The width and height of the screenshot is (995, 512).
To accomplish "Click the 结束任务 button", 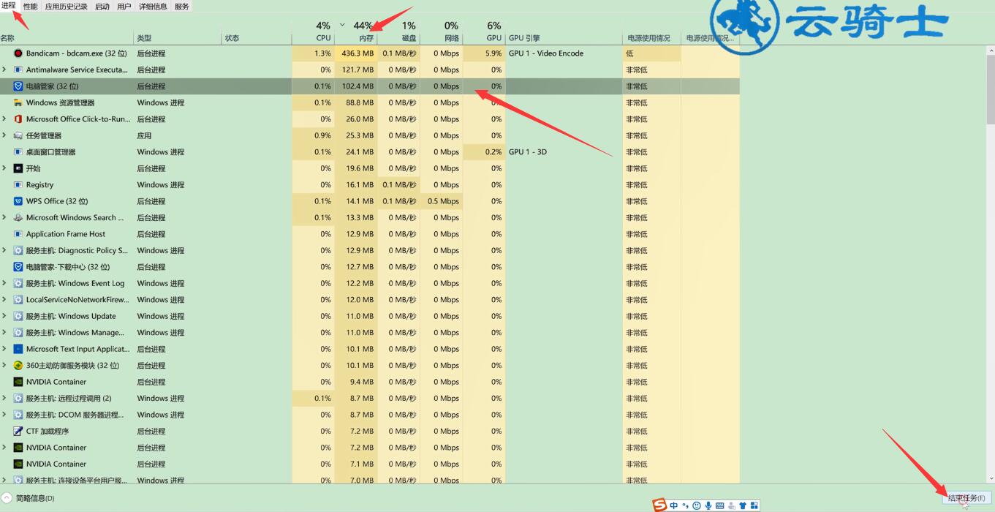I will tap(966, 498).
